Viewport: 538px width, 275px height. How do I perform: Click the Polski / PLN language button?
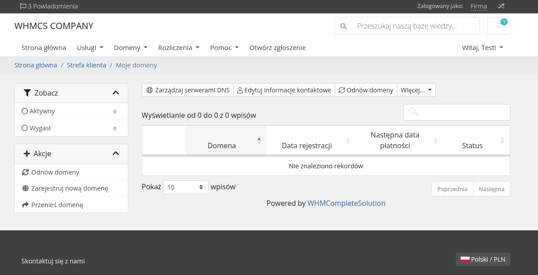[483, 259]
